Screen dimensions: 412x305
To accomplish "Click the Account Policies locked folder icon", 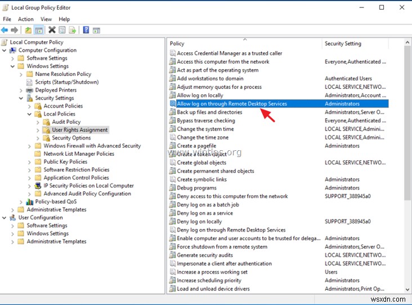I will click(38, 106).
